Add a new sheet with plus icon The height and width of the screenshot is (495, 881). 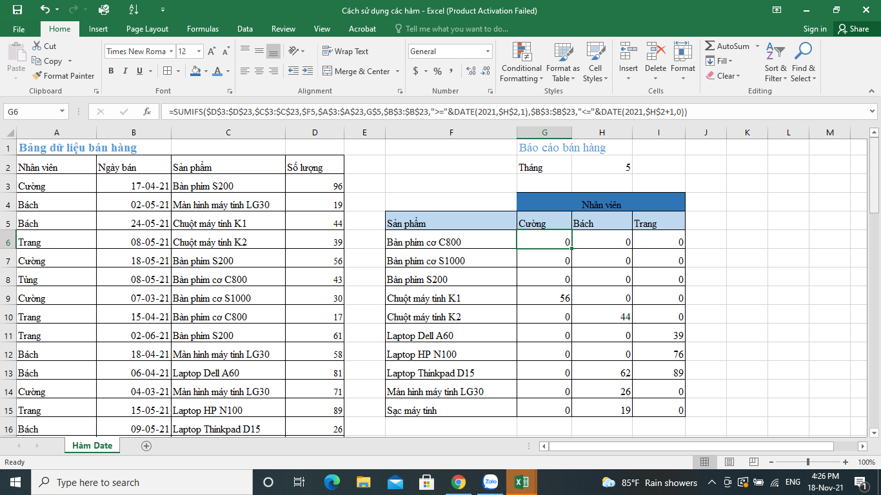[146, 445]
